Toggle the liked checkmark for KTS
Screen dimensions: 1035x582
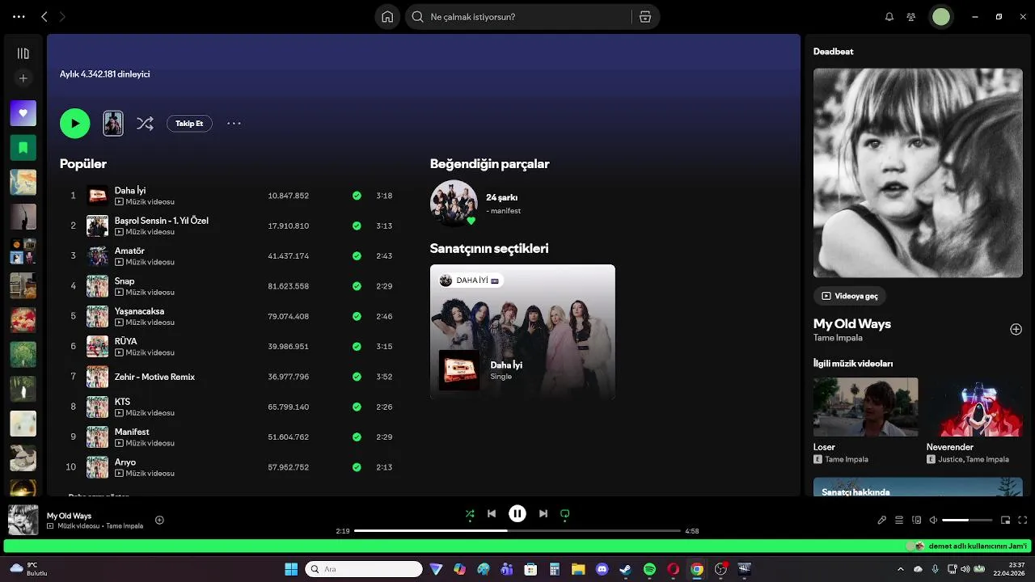point(357,407)
